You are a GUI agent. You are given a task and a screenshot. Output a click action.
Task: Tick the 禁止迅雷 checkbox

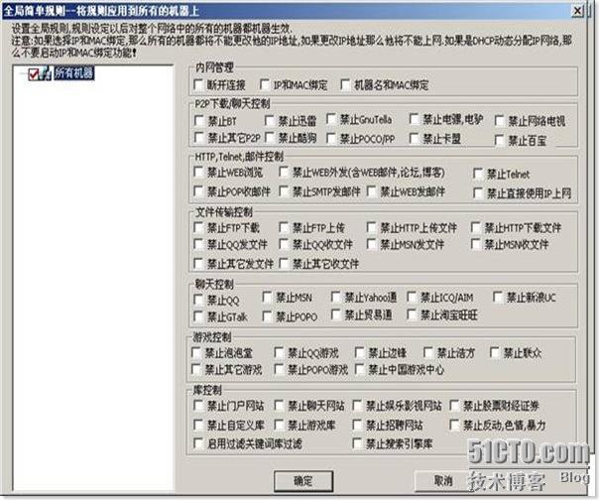270,120
